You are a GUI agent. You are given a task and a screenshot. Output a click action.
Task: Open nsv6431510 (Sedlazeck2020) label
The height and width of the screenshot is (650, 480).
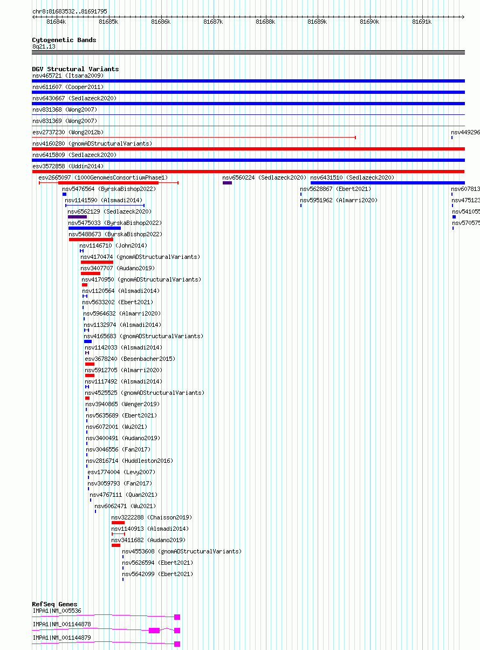point(352,177)
